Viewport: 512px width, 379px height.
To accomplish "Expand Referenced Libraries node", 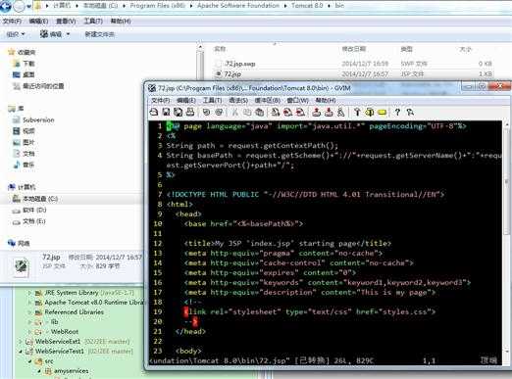I will point(30,312).
